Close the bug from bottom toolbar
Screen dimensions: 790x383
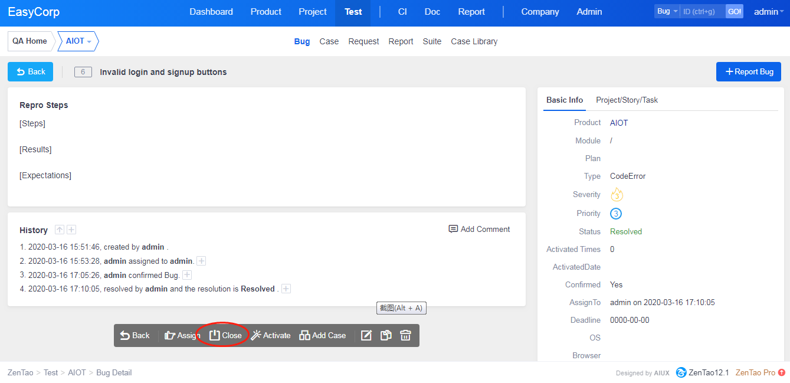[x=225, y=335]
